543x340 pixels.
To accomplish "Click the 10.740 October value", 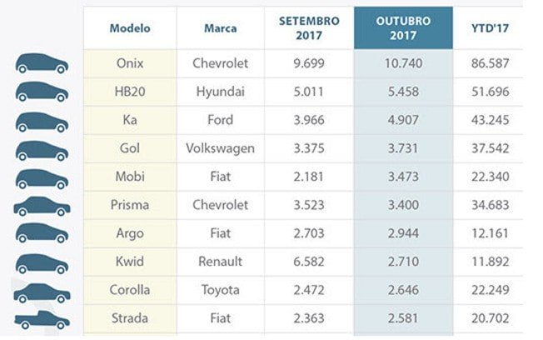I will point(403,63).
